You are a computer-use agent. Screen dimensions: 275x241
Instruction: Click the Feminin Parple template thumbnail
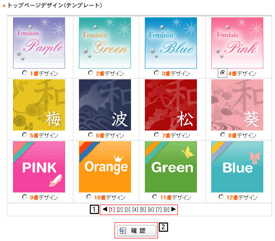39,43
